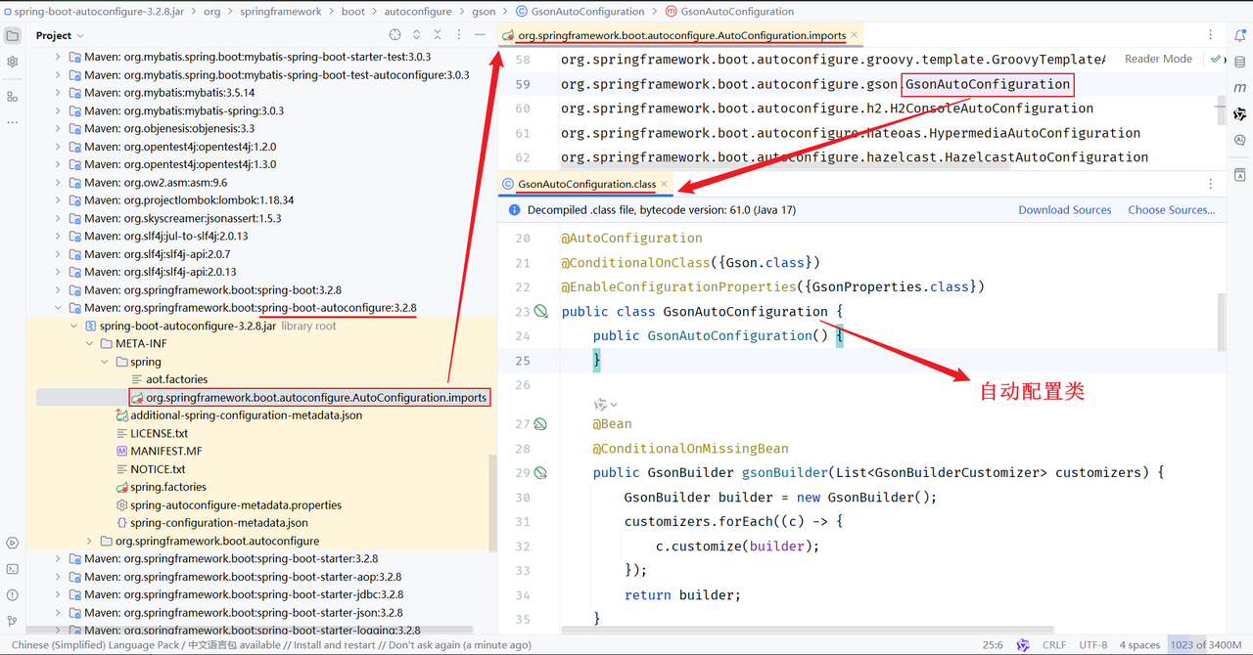
Task: Switch to the GsonAutoConfiguration.class tab
Action: [x=586, y=184]
